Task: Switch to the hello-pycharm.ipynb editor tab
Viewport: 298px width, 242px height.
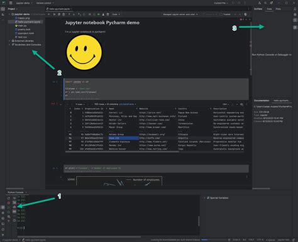Action: pyautogui.click(x=59, y=9)
